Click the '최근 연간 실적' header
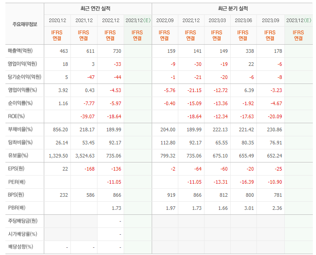Screen dimensions: 316x255 click(95, 9)
